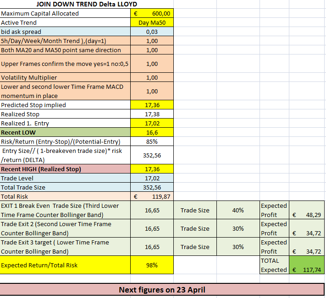Select the 'Realized Stop' label cell
Image resolution: width=326 pixels, height=298 pixels.
[65, 114]
